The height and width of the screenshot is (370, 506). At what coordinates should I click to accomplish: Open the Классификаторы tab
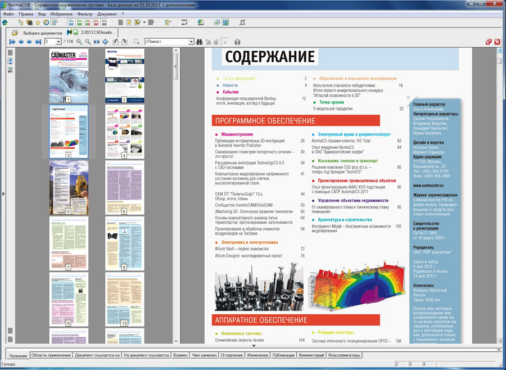pyautogui.click(x=344, y=355)
